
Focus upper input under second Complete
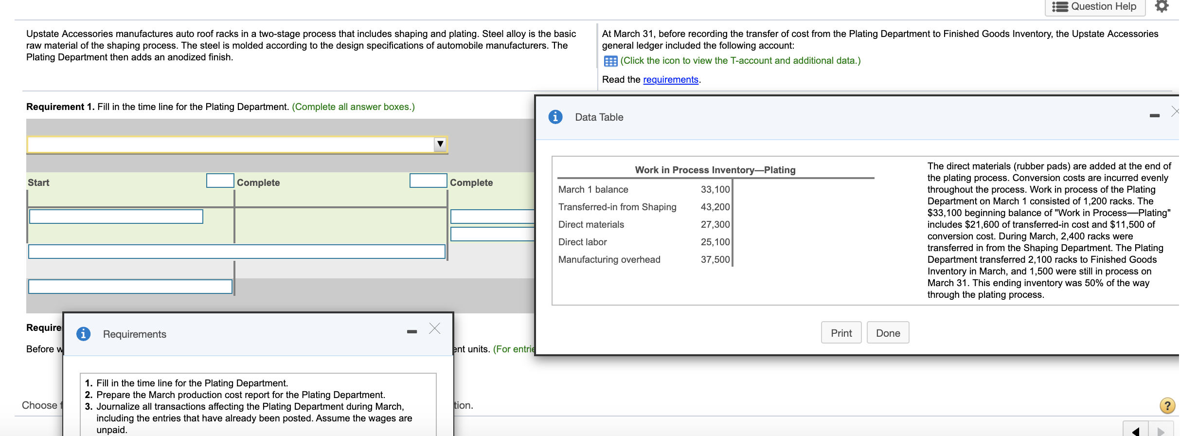click(492, 217)
